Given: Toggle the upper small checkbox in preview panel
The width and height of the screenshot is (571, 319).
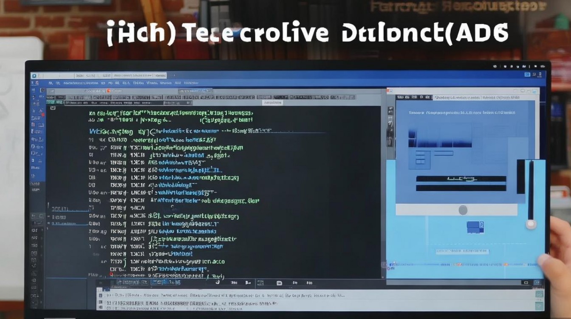Looking at the screenshot, I should pos(420,154).
